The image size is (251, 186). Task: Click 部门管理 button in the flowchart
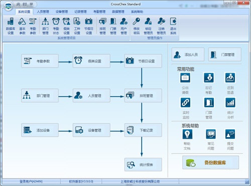click(40, 96)
